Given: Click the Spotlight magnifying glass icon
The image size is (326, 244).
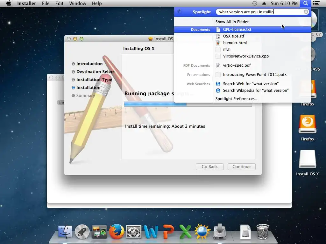Looking at the screenshot, I should tap(305, 3).
